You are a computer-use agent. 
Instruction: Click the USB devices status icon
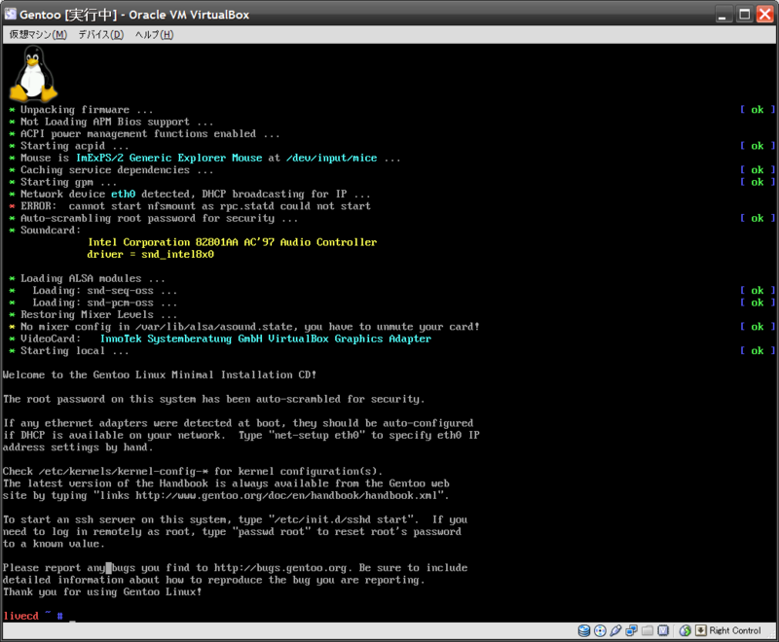pos(615,630)
